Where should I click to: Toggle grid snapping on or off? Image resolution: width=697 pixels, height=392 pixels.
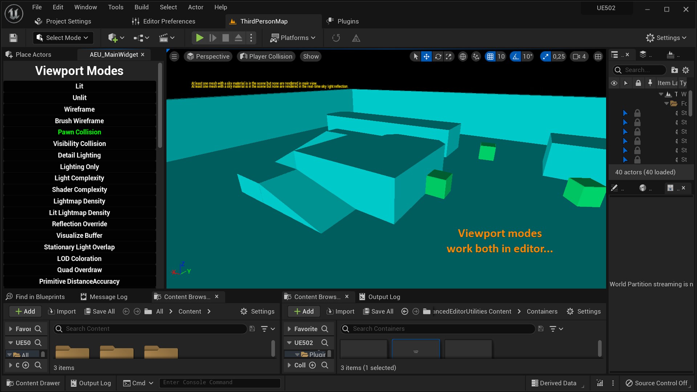(x=490, y=57)
